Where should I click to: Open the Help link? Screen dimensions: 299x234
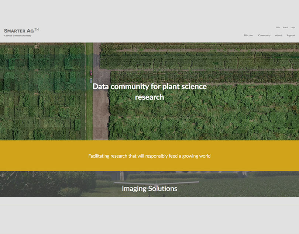pos(278,27)
